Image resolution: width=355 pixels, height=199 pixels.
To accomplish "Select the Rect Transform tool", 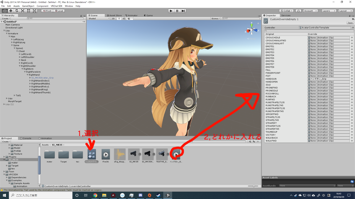I will coord(28,11).
